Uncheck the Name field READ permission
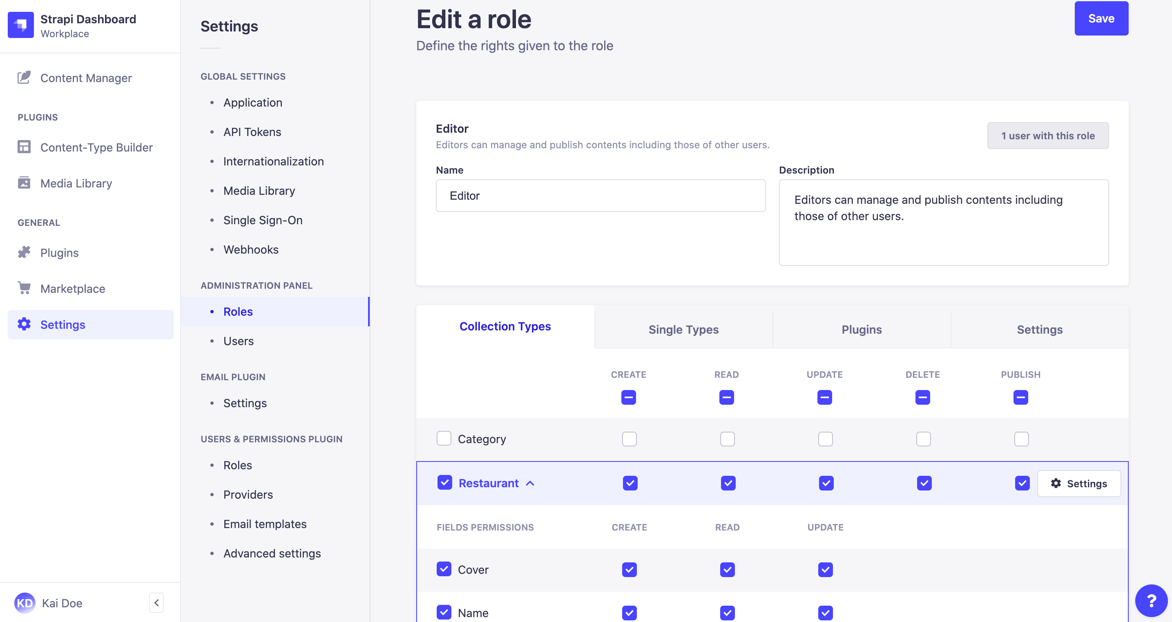 pyautogui.click(x=727, y=613)
